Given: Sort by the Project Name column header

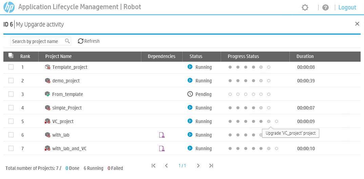Looking at the screenshot, I should [x=59, y=56].
